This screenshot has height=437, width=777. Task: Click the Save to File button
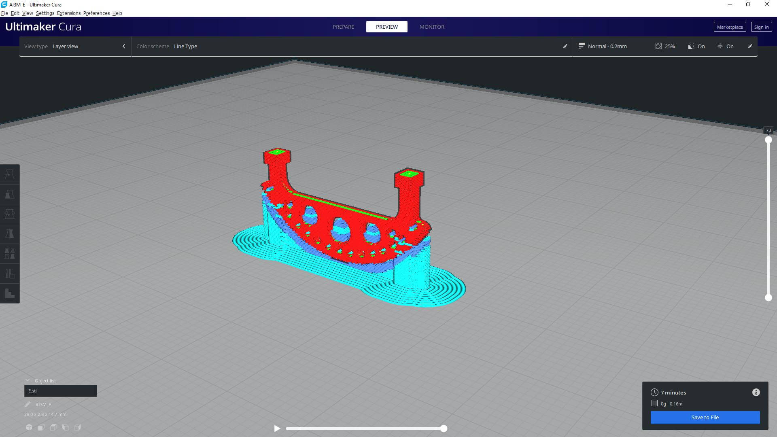[705, 417]
